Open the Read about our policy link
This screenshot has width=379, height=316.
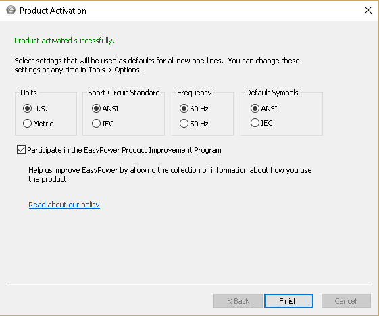click(x=64, y=205)
